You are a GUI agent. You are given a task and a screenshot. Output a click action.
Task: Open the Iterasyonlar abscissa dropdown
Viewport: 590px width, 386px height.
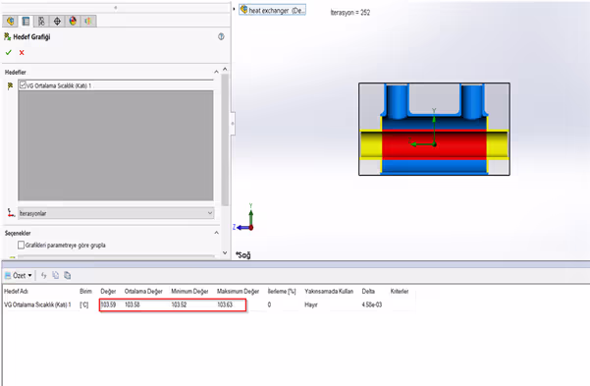pos(116,213)
